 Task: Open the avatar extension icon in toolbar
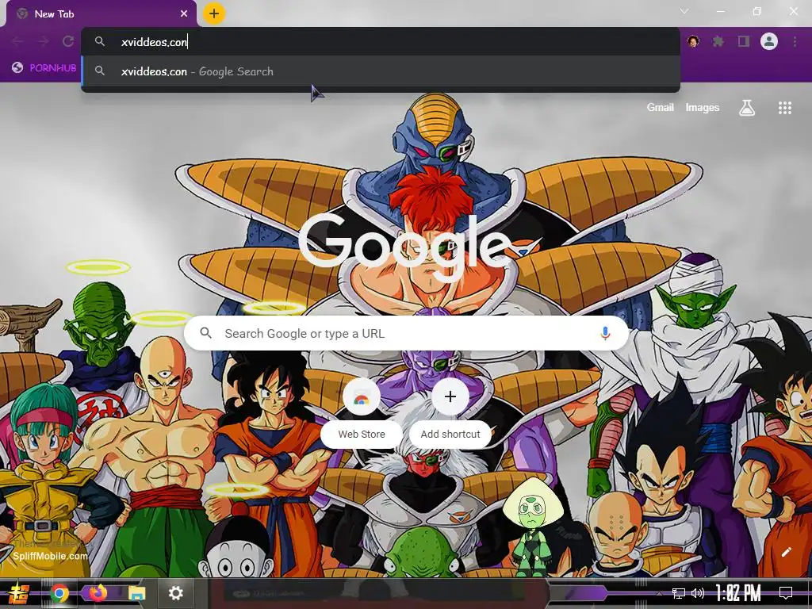coord(693,41)
